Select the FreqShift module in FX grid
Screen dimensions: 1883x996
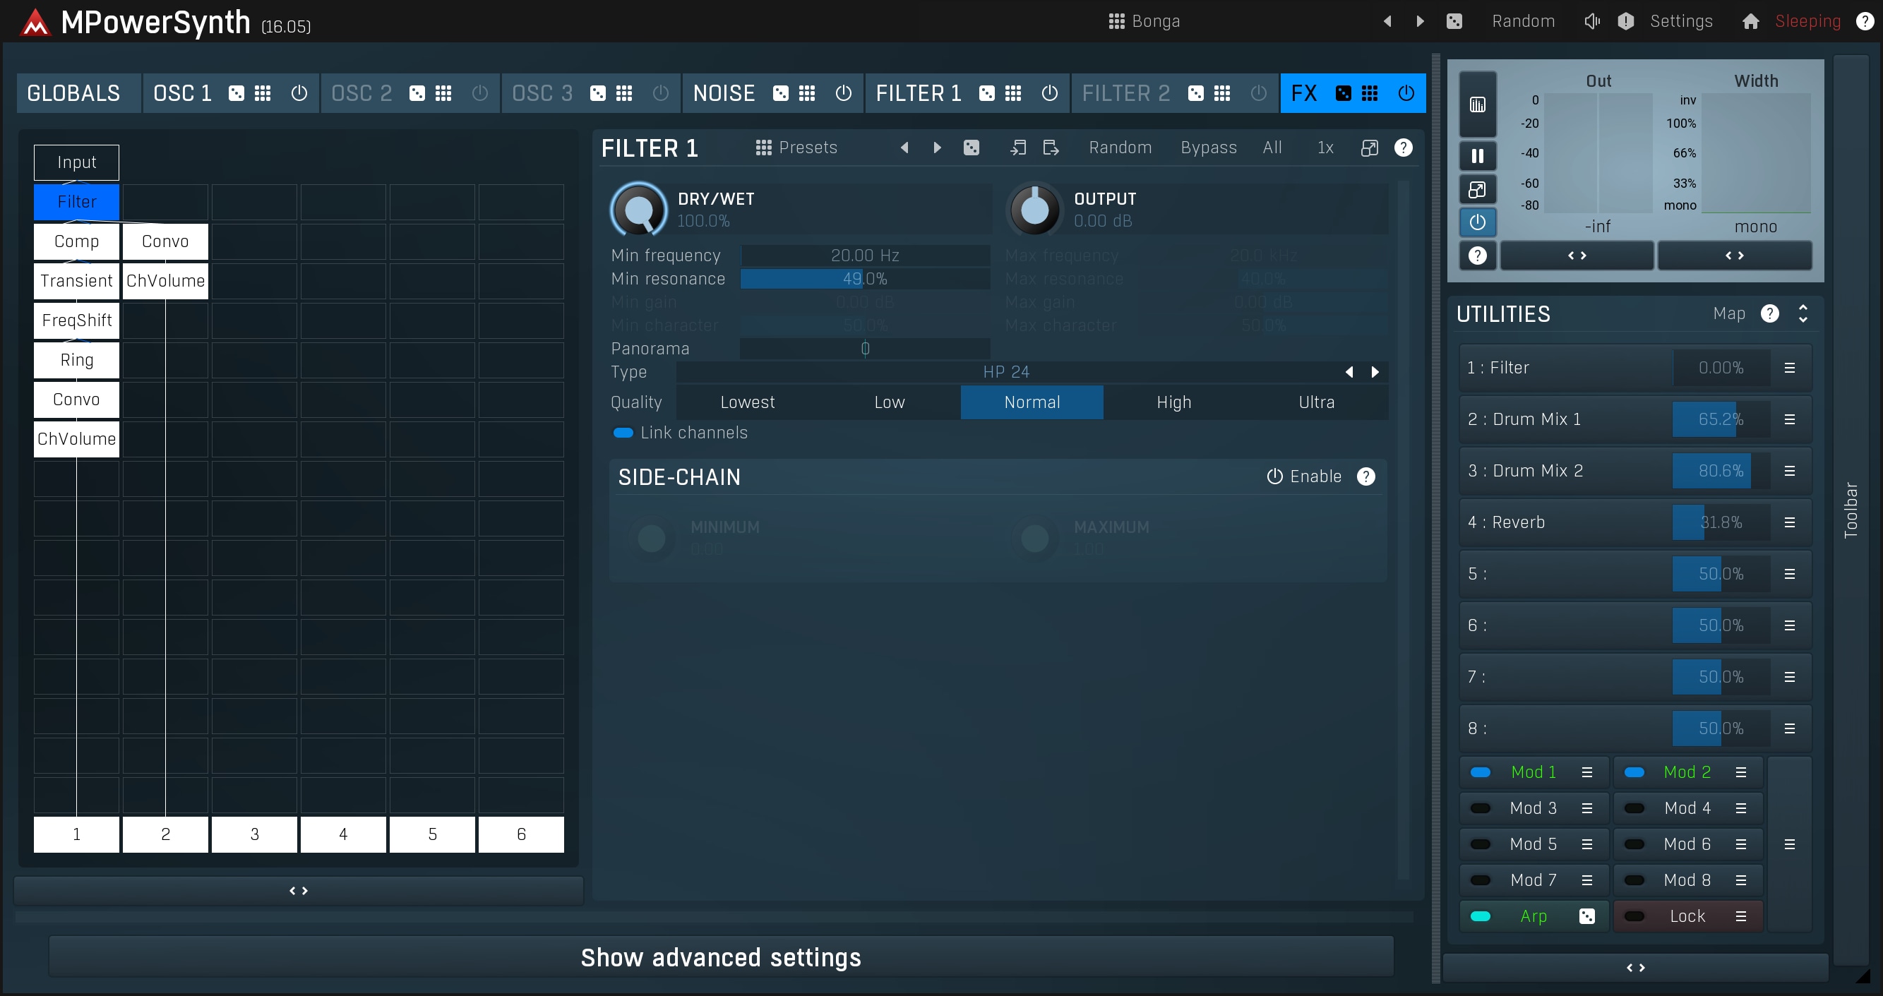76,320
